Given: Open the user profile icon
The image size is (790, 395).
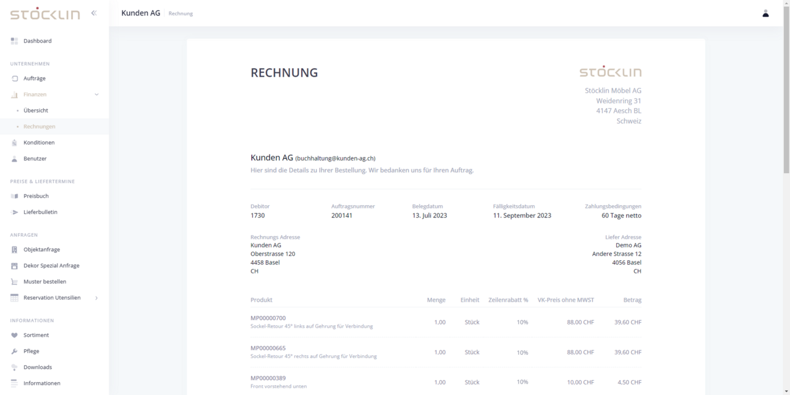Looking at the screenshot, I should (x=765, y=13).
